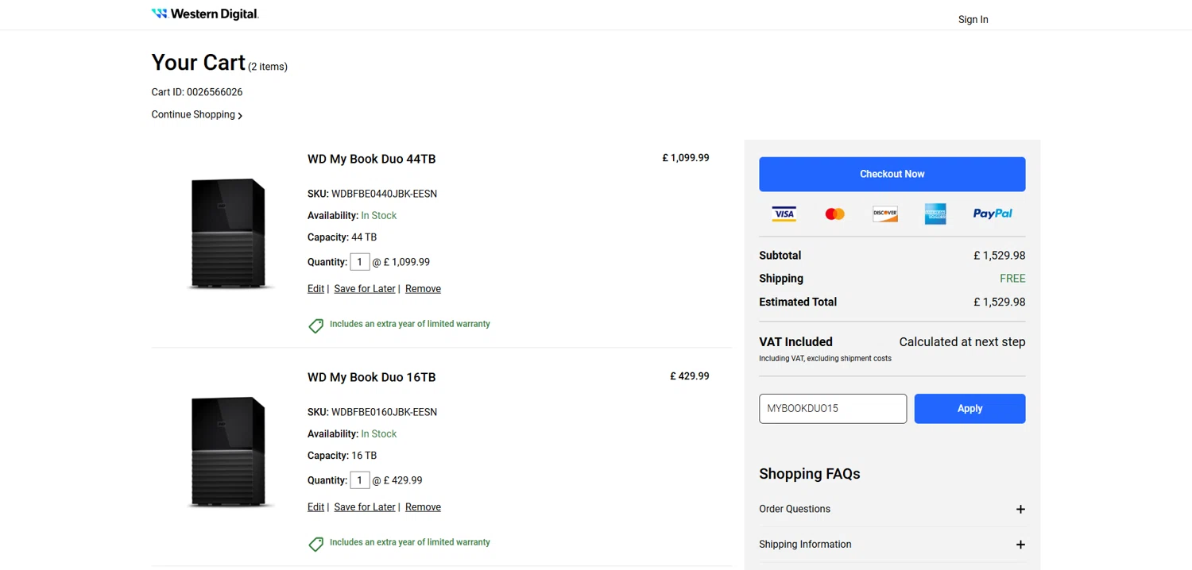Click 'Includes an extra year' text under the 44TB item
Viewport: 1192px width, 570px height.
point(409,324)
